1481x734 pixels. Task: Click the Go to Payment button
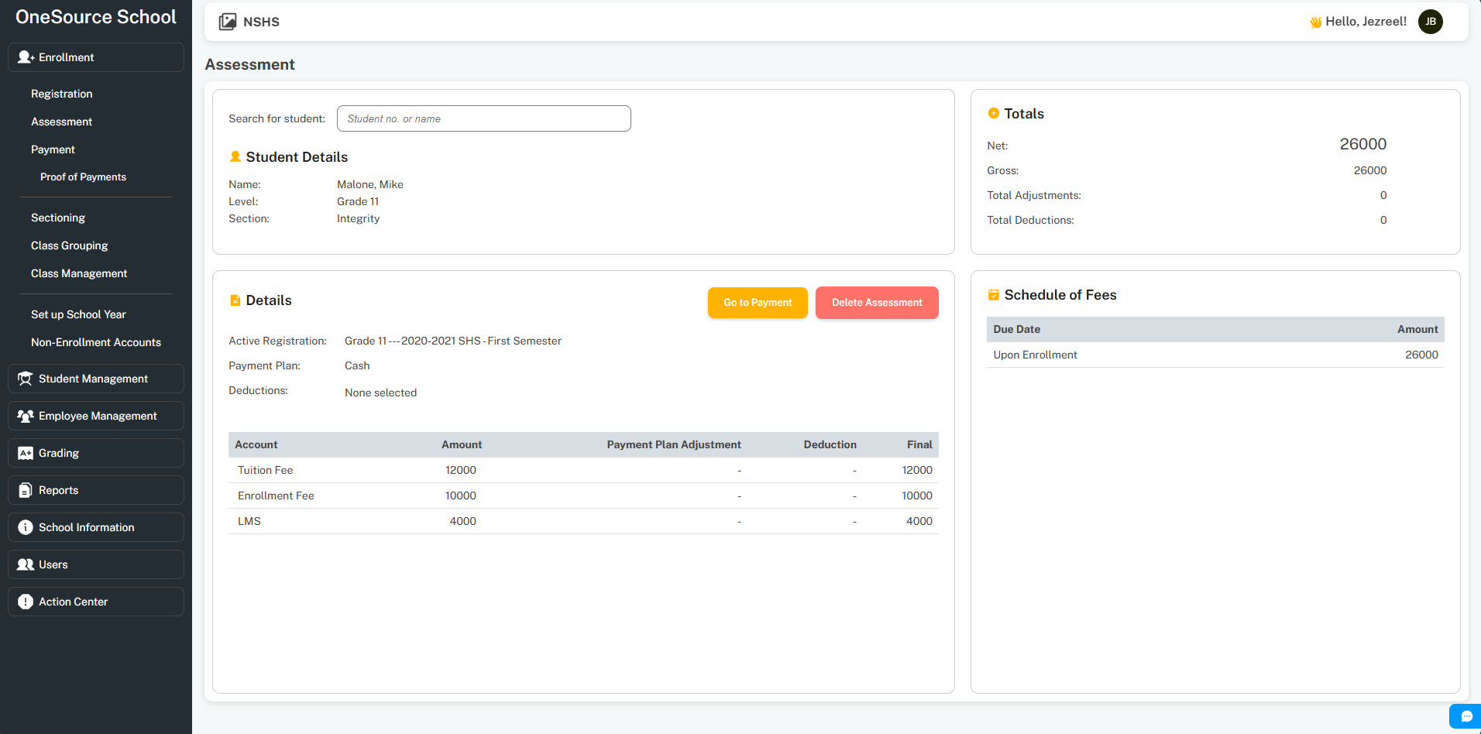758,303
